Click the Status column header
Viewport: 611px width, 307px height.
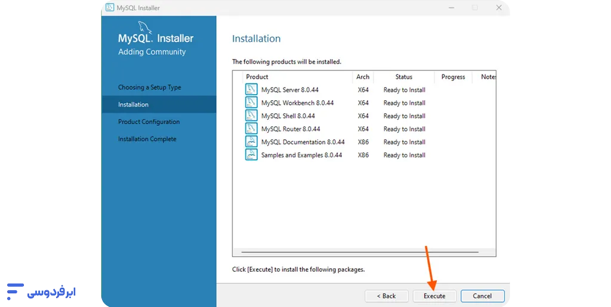404,77
